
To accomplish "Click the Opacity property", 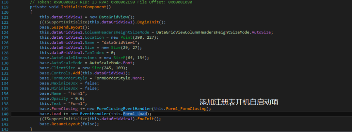I will pos(60,99).
